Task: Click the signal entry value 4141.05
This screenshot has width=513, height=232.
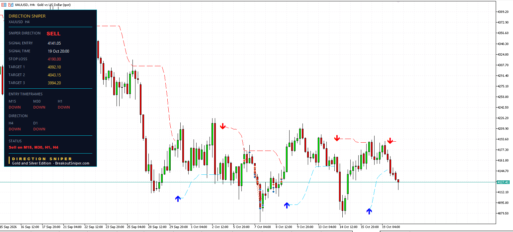Action: tap(54, 43)
